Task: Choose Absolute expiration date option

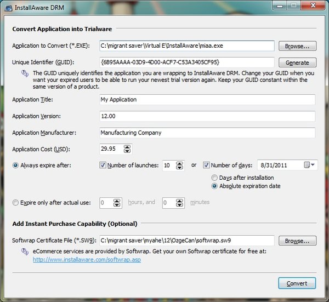Action: (x=214, y=186)
